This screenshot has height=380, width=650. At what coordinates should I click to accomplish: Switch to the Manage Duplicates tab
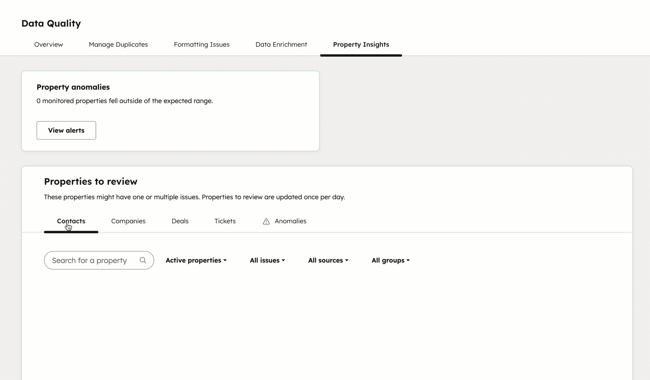point(118,44)
